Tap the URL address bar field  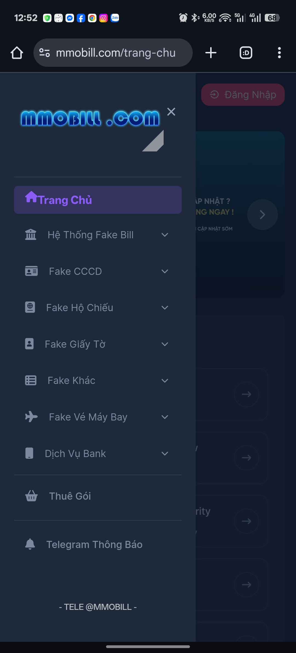tap(116, 53)
